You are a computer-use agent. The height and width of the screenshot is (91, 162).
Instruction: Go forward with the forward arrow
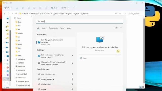[x=9, y=14]
